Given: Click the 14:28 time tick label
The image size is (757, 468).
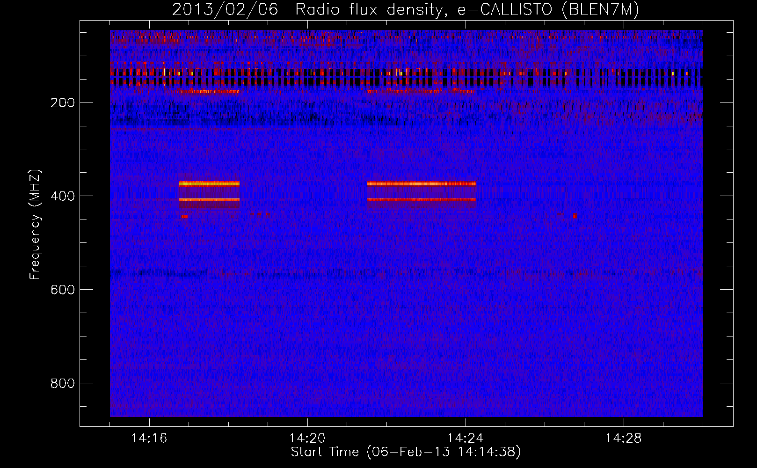Looking at the screenshot, I should (623, 439).
